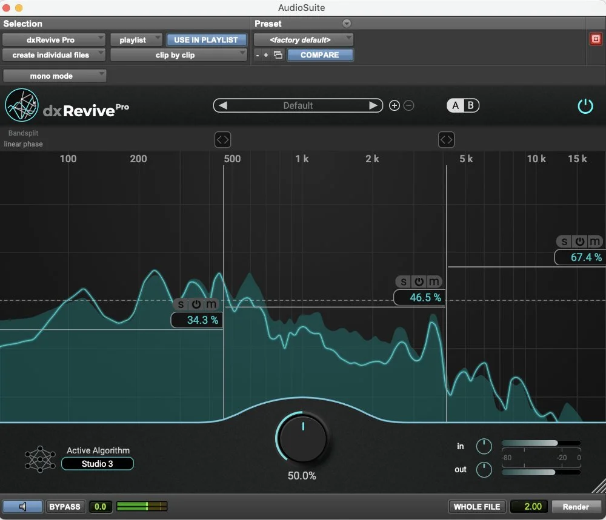Switch to the A state

[455, 105]
